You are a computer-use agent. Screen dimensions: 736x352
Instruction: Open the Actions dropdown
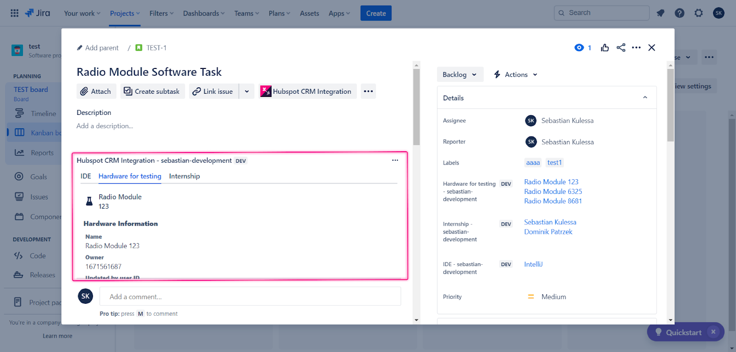click(x=516, y=74)
